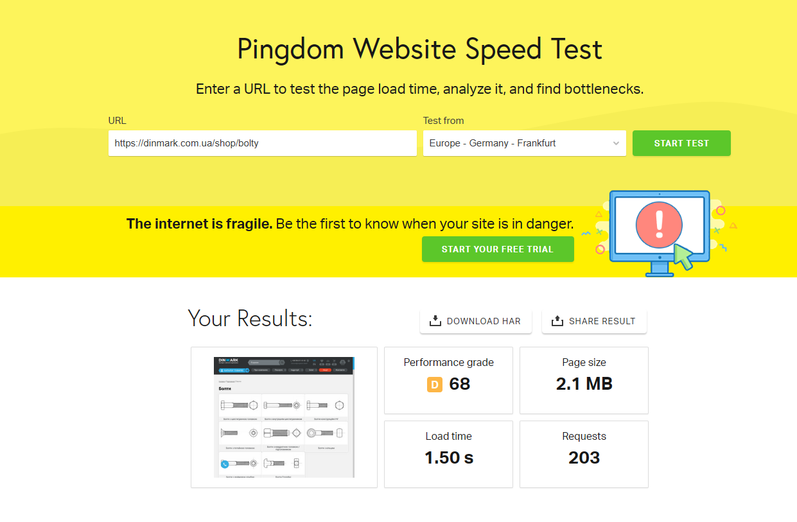This screenshot has height=522, width=797.
Task: Expand the Test from dropdown arrow
Action: tap(616, 143)
